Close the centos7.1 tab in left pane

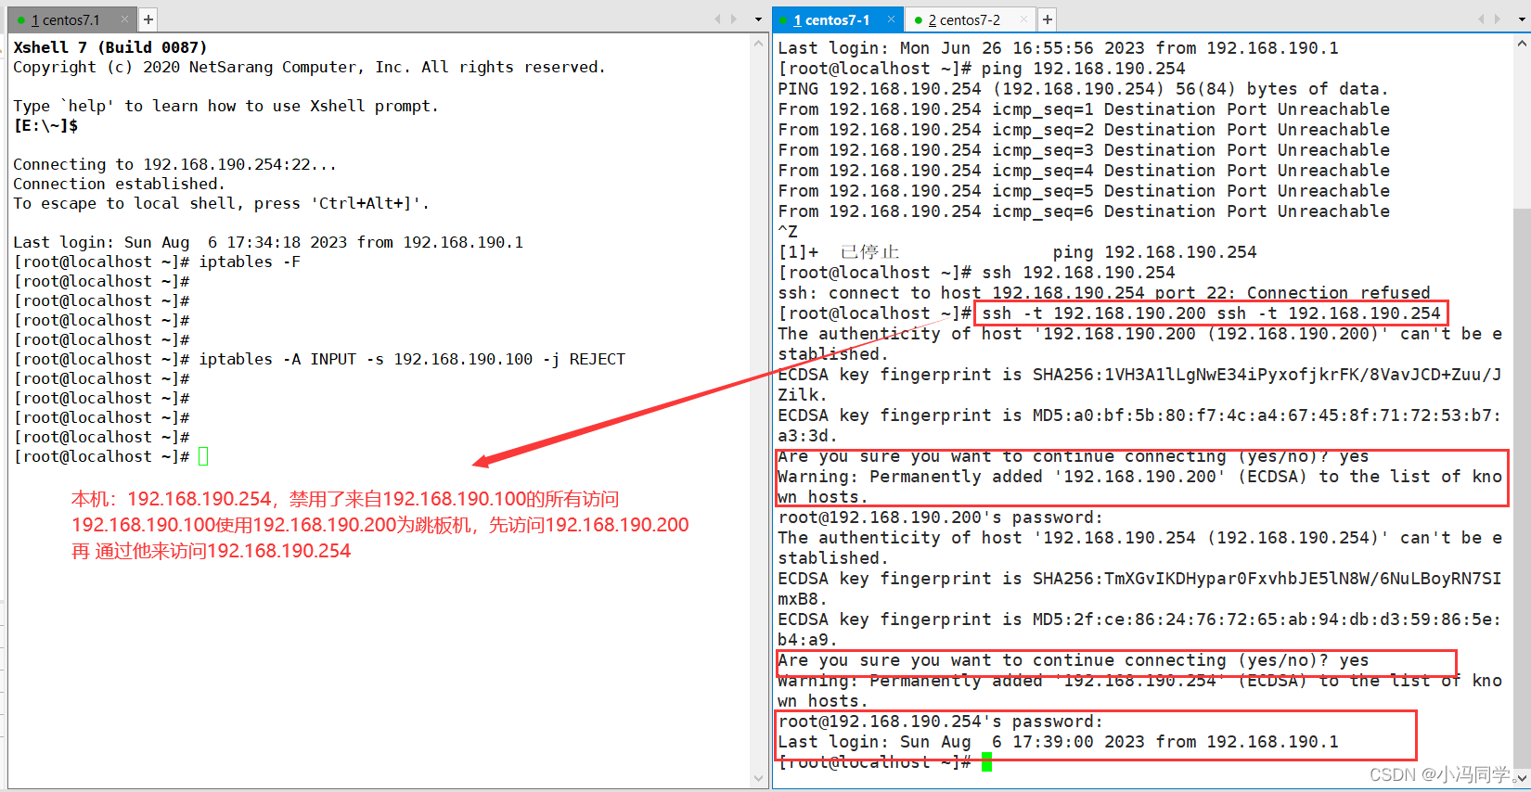pos(125,19)
